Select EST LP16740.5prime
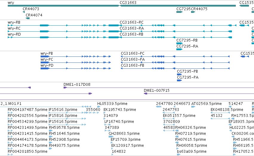The image size is (254, 156). (119, 122)
